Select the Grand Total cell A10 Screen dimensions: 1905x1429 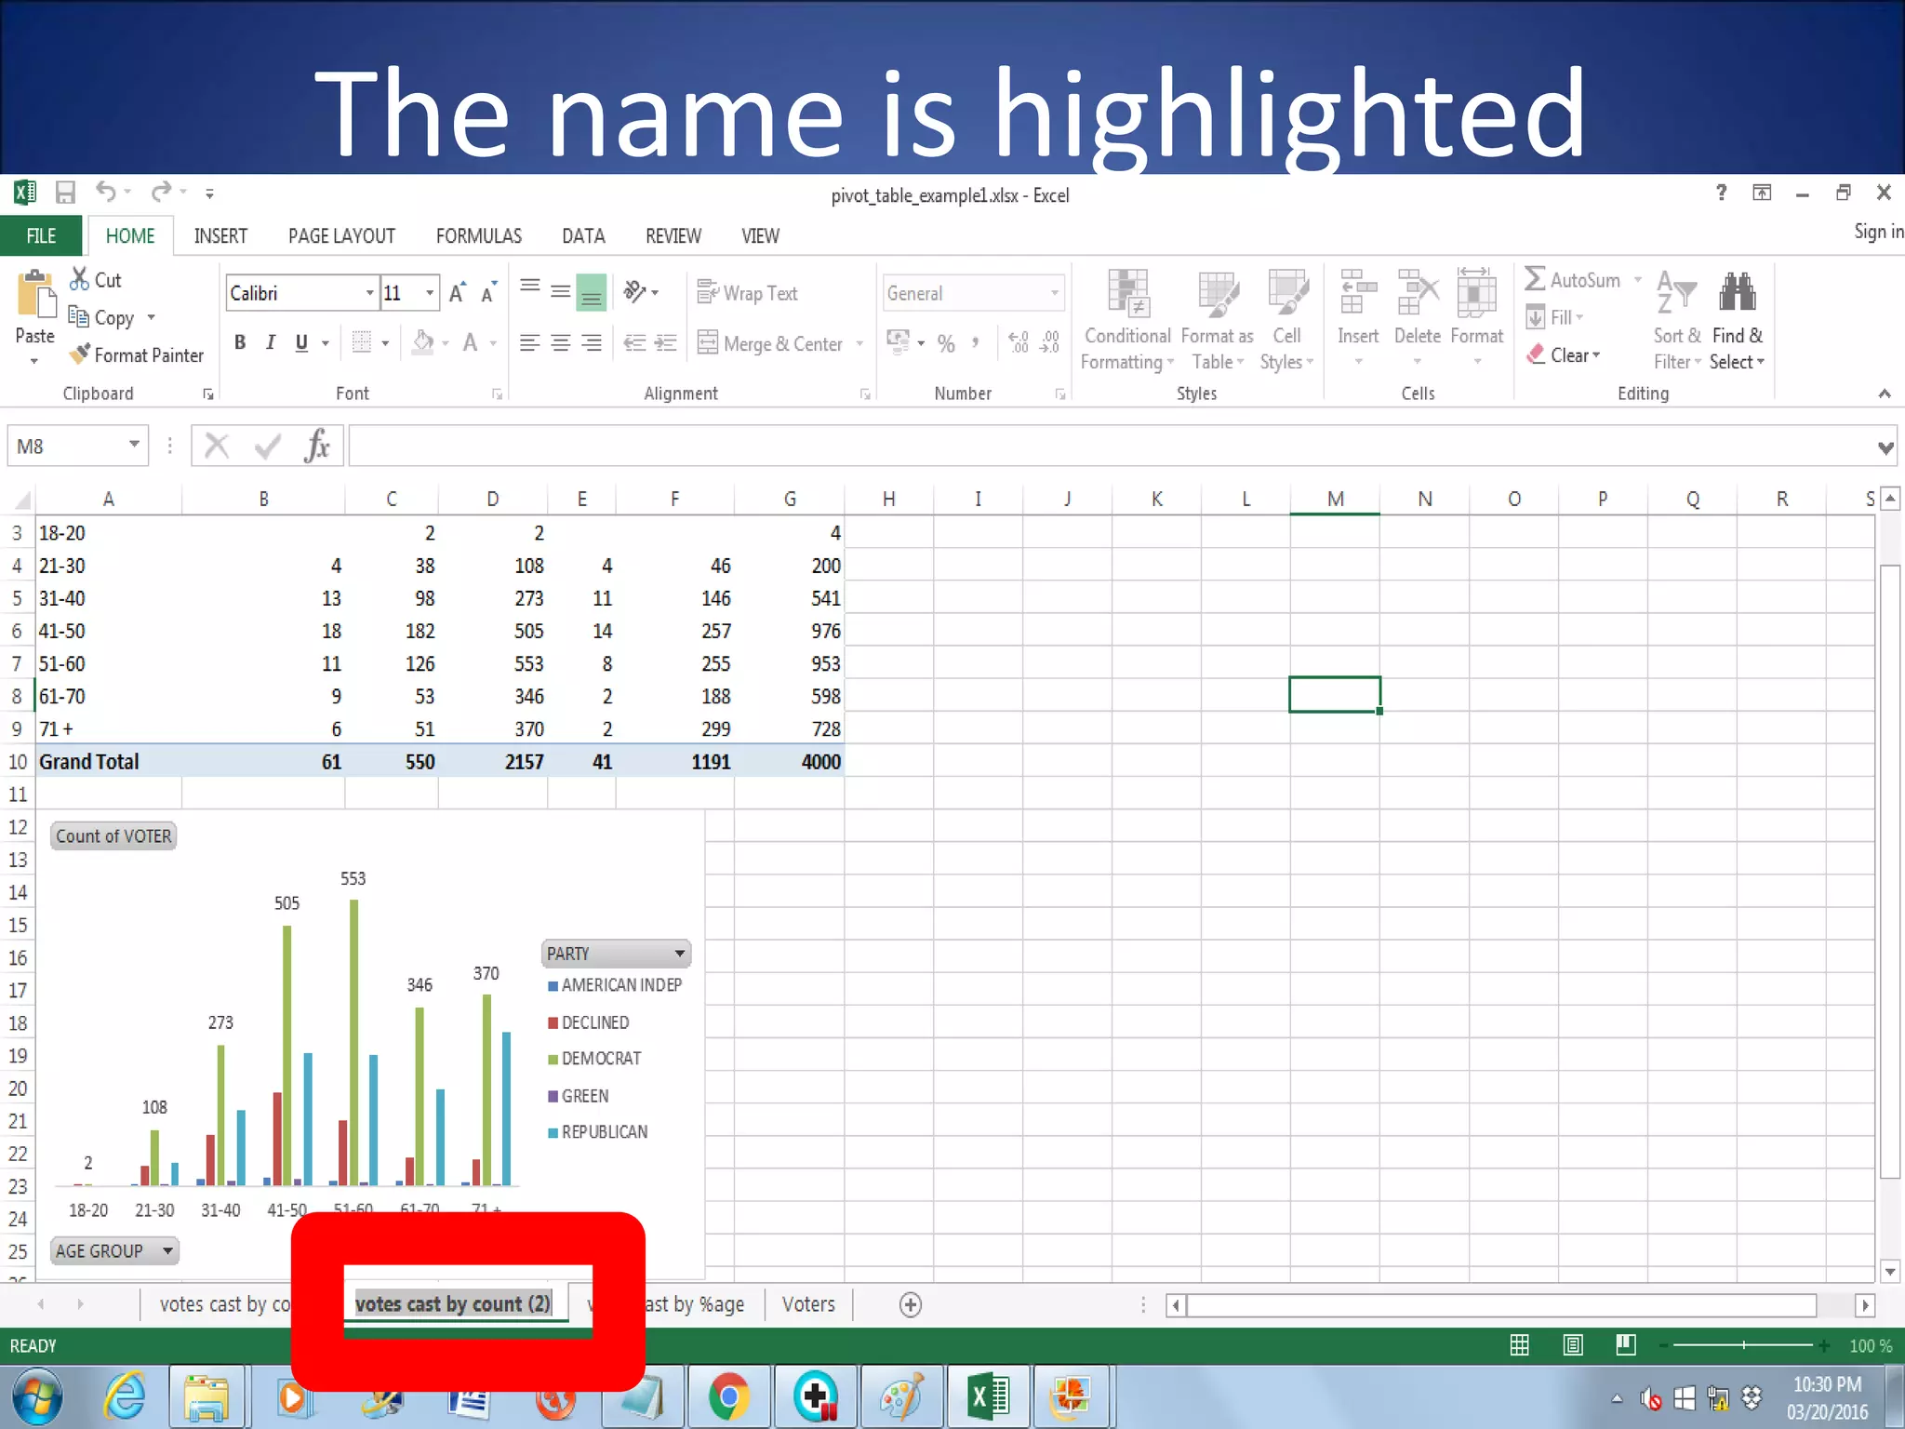coord(109,761)
